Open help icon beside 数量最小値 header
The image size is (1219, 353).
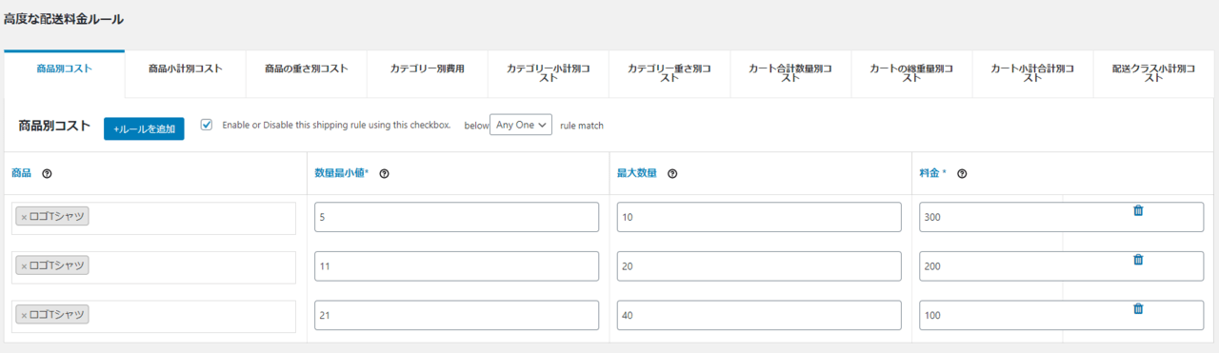(384, 173)
